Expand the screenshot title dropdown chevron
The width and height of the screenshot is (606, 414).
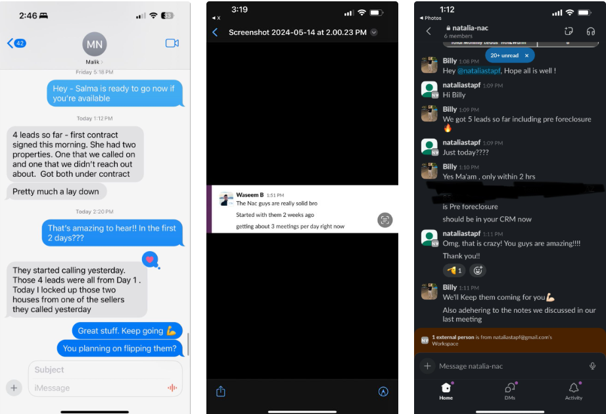point(374,32)
